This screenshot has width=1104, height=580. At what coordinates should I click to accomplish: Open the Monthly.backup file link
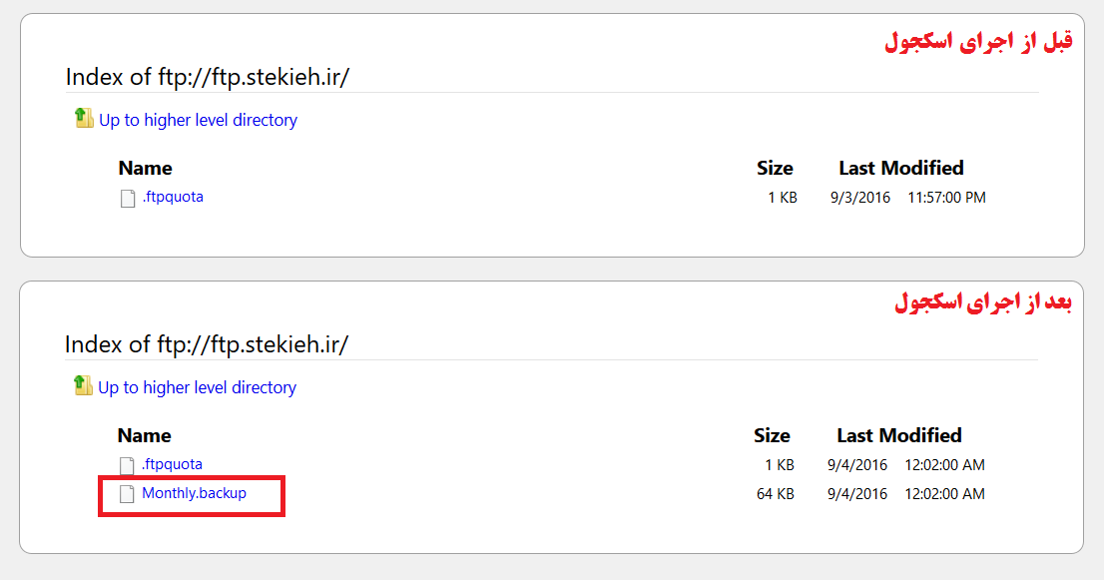[x=195, y=493]
